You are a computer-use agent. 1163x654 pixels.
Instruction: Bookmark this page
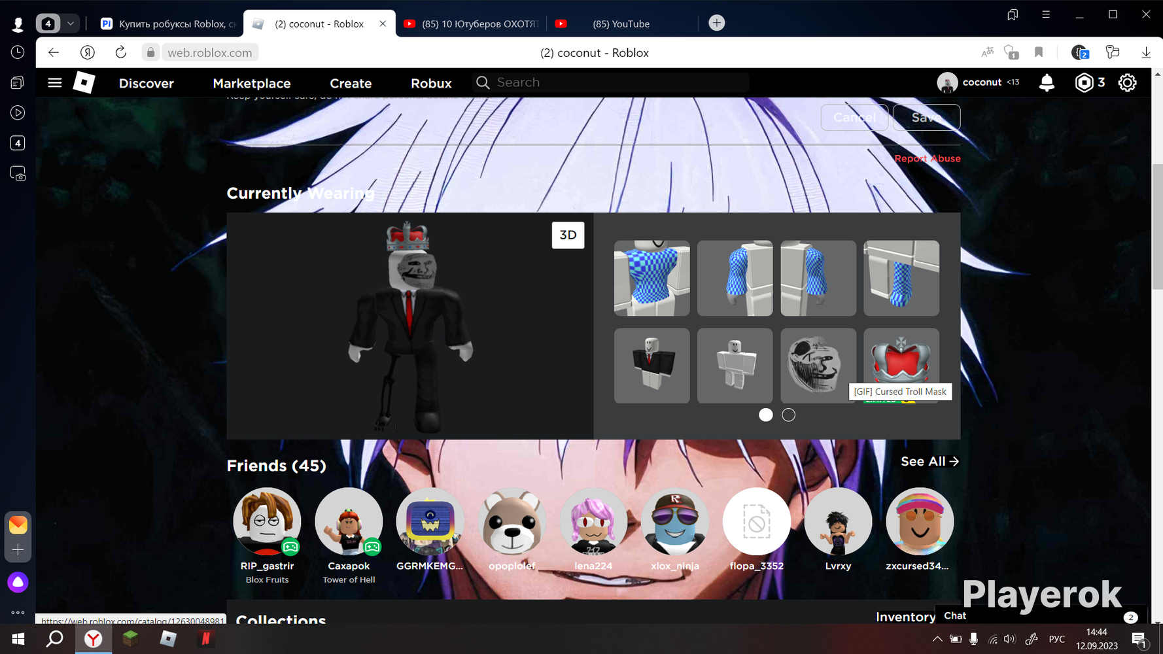[1039, 52]
